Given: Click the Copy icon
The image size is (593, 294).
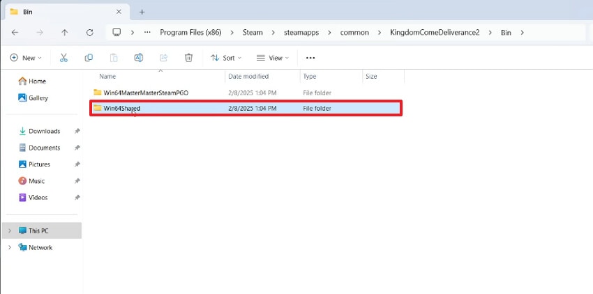Looking at the screenshot, I should click(89, 58).
